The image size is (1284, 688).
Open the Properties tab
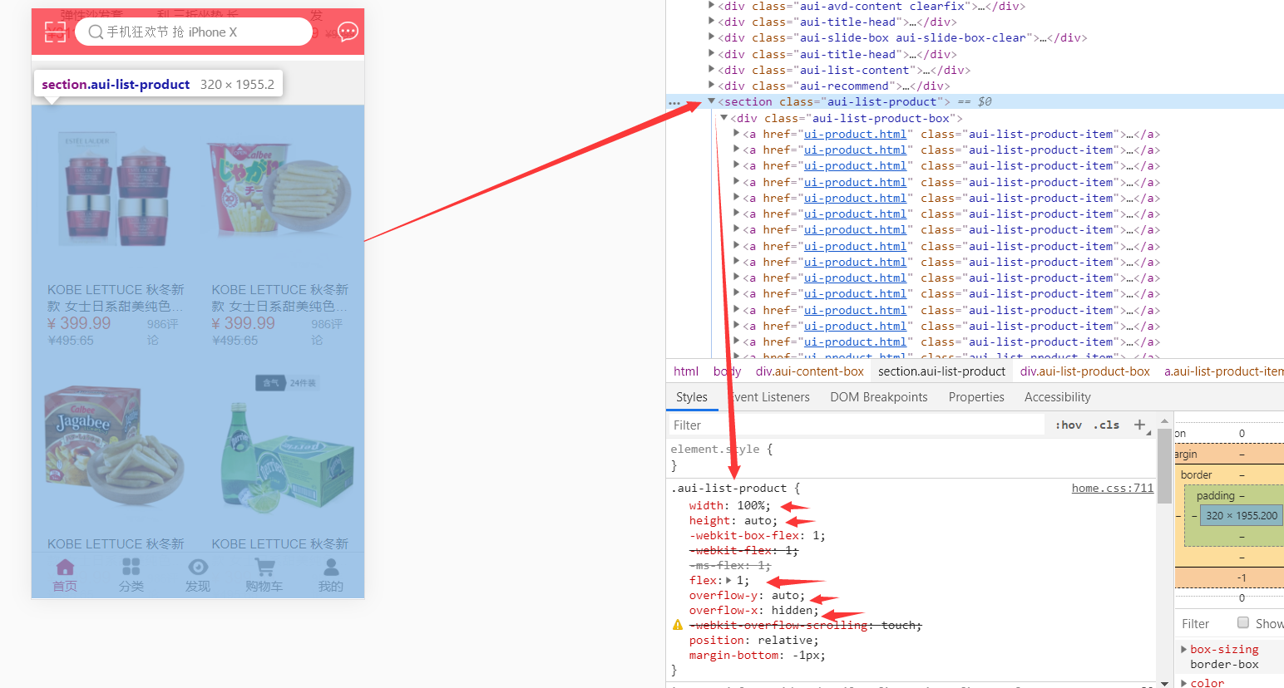pyautogui.click(x=976, y=397)
